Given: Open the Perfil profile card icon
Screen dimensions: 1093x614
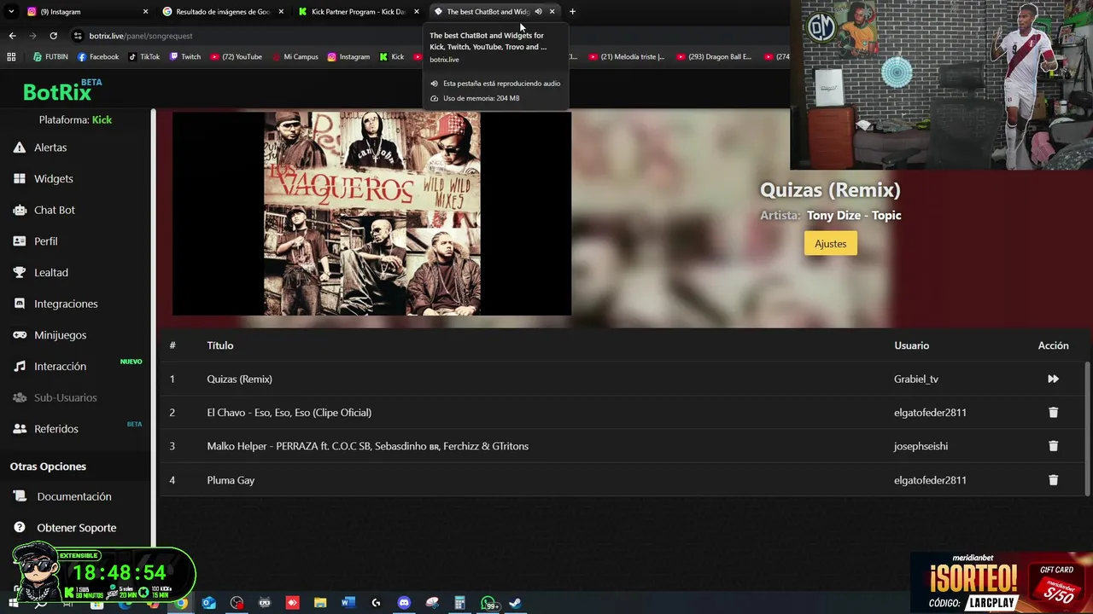Looking at the screenshot, I should click(20, 241).
